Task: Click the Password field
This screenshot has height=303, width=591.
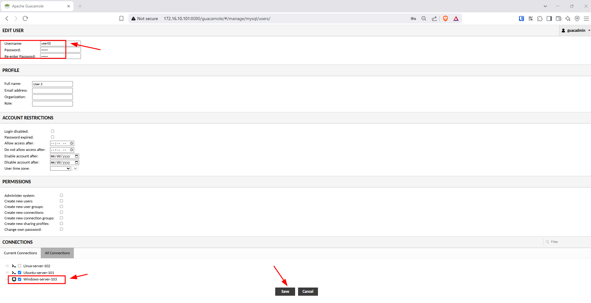Action: 60,50
